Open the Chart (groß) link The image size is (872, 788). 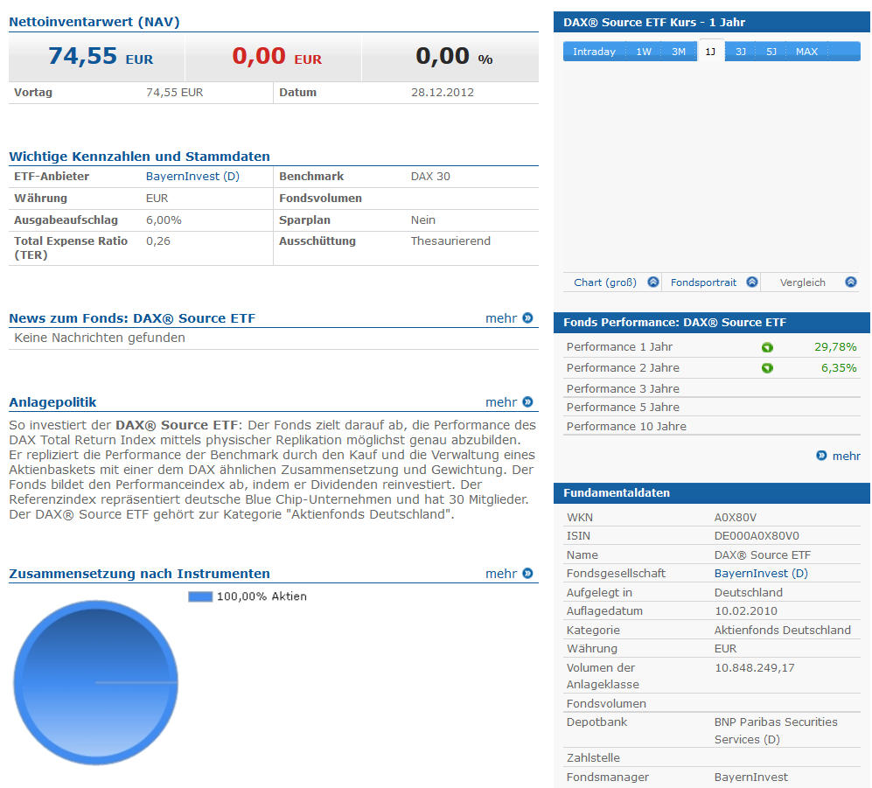coord(605,282)
